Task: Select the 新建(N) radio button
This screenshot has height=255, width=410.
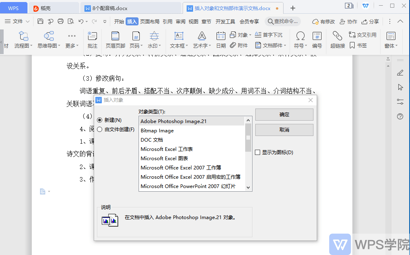Action: click(99, 120)
